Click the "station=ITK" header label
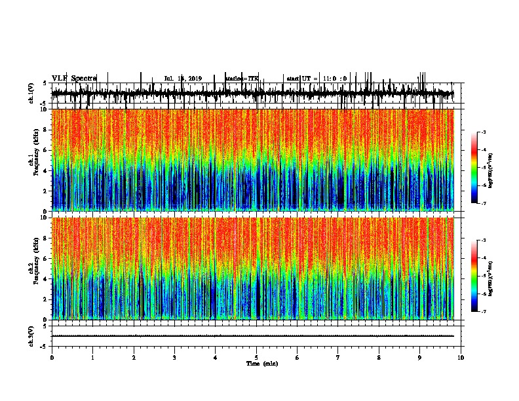519x401 pixels. (242, 79)
